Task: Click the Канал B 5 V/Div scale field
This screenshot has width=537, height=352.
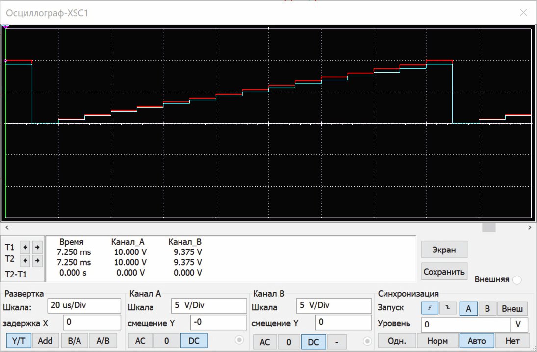Action: [334, 306]
